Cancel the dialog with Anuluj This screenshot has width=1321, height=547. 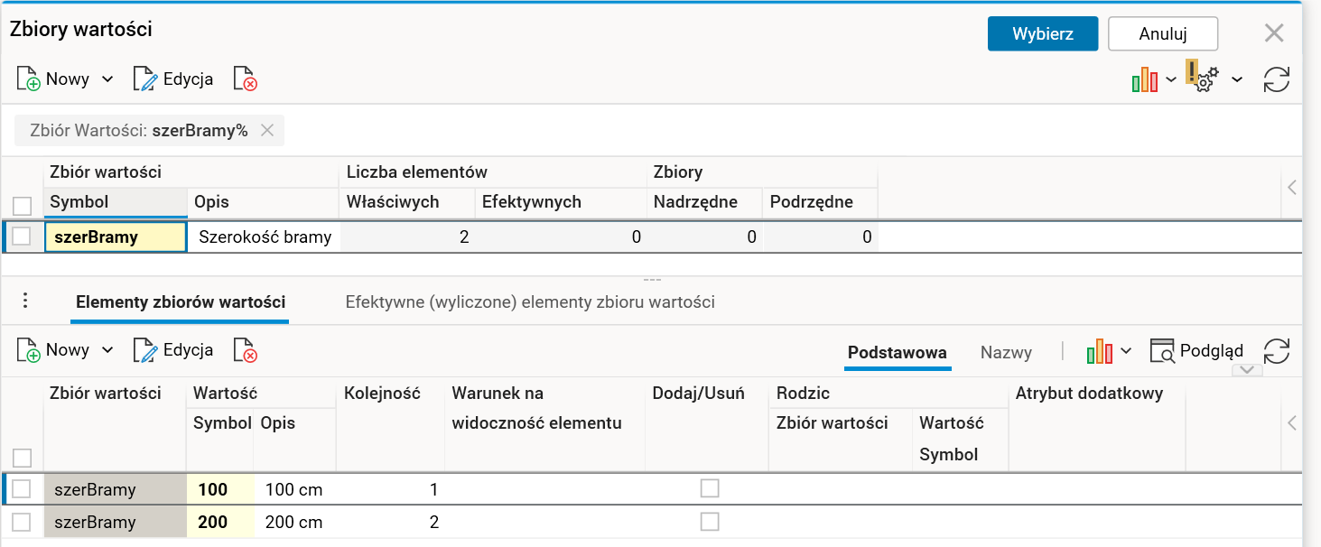tap(1162, 32)
